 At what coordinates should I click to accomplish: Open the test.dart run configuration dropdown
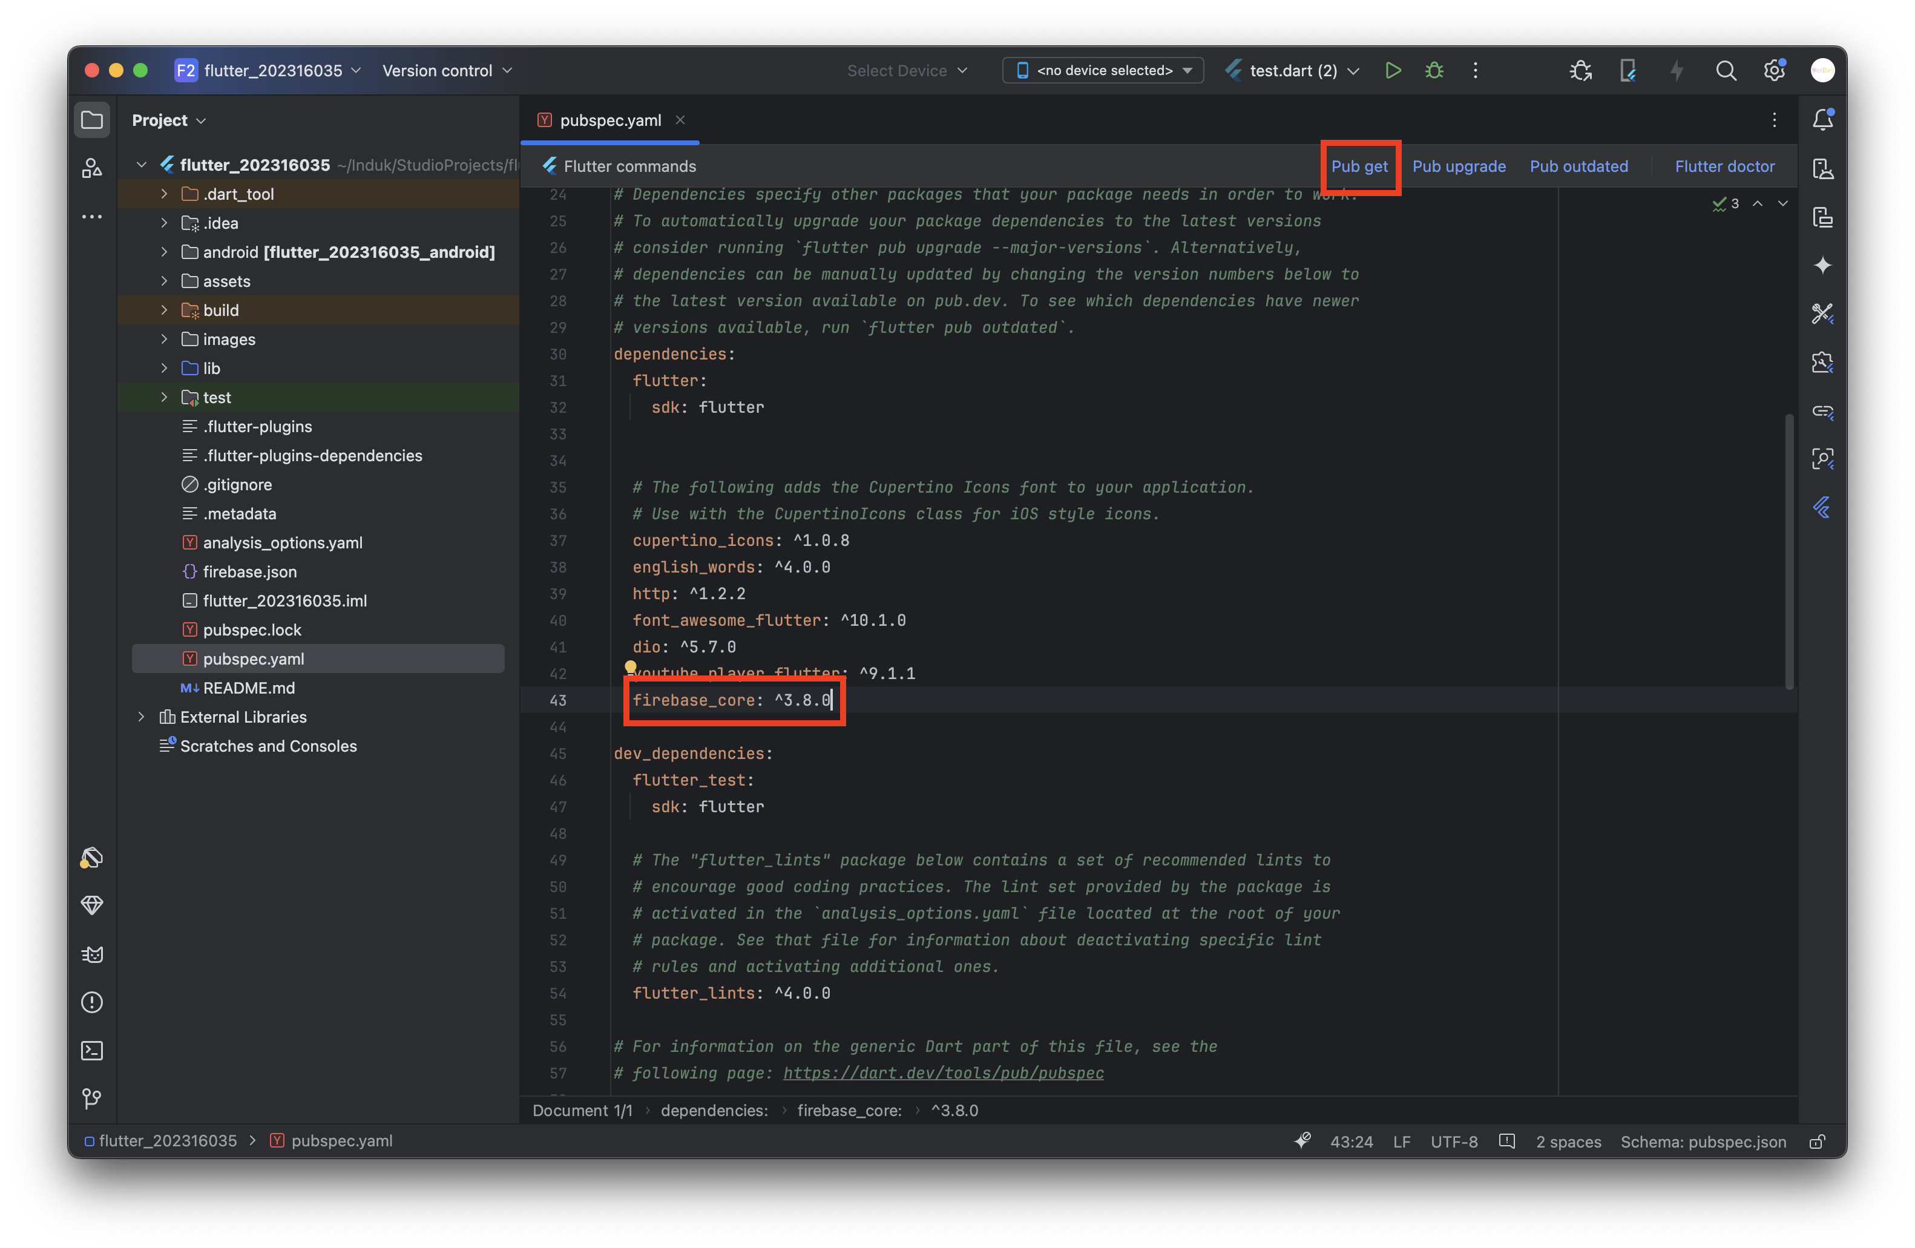(x=1294, y=71)
